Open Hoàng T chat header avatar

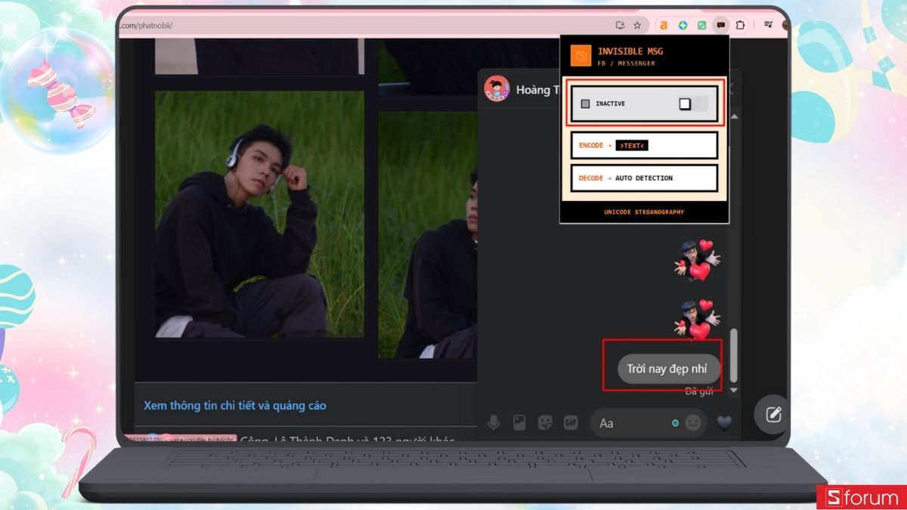click(x=497, y=88)
